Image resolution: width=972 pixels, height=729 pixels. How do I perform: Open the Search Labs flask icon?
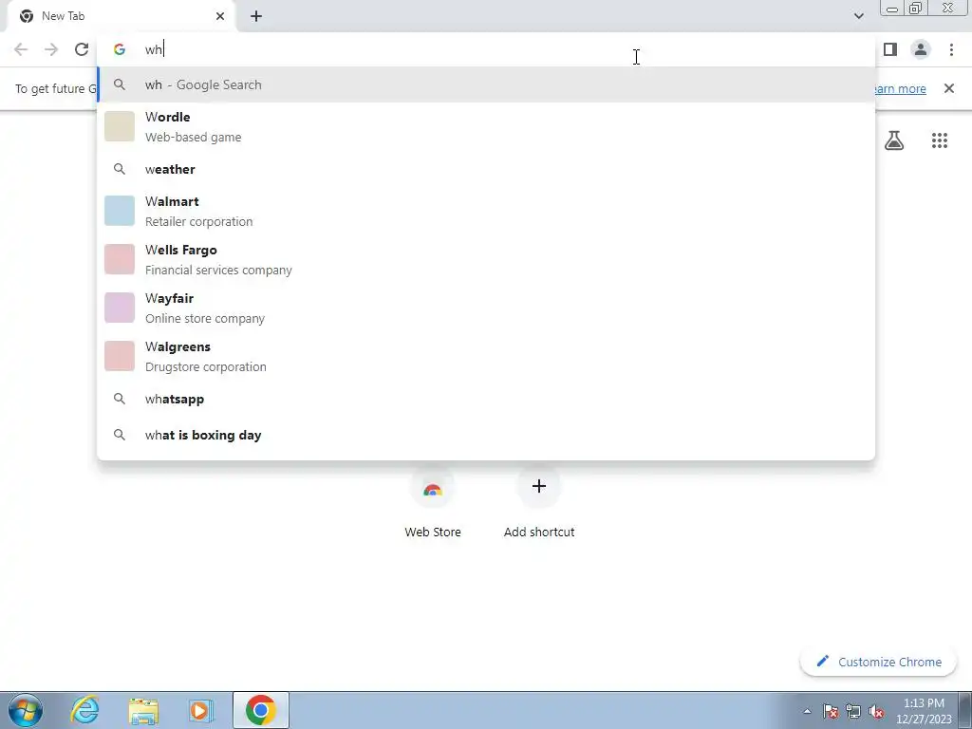coord(894,140)
